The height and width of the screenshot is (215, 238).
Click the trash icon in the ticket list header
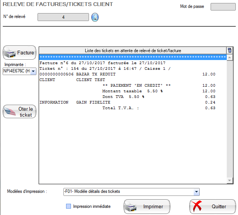(229, 50)
